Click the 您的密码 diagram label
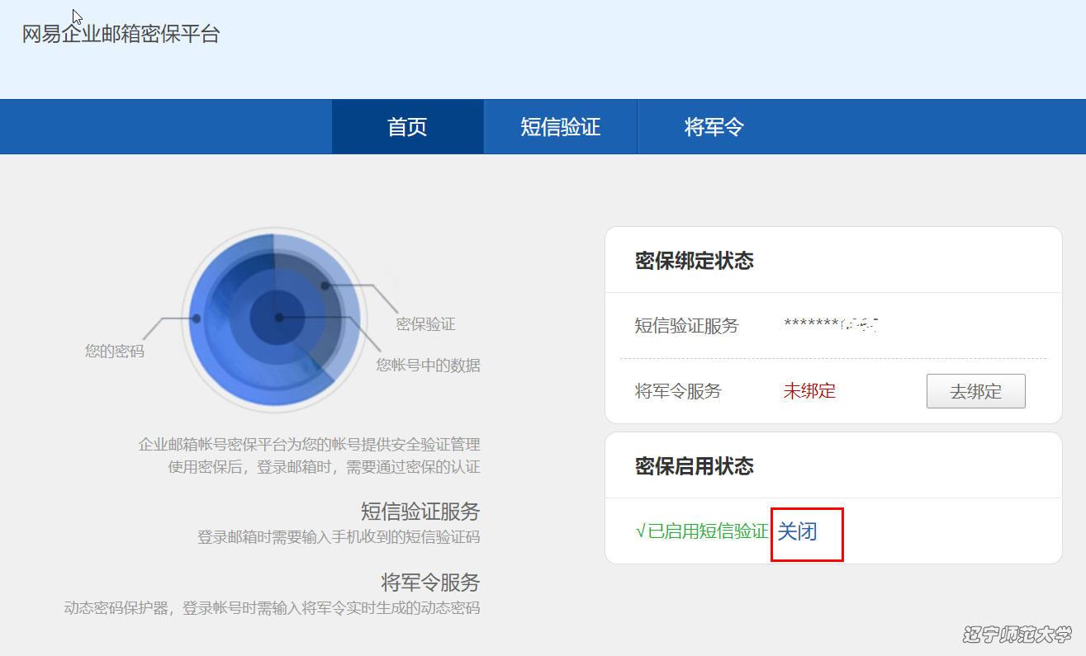 [x=114, y=351]
